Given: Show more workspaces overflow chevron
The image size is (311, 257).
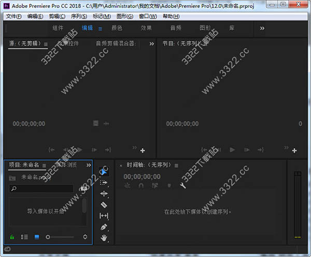Looking at the screenshot, I should pos(262,28).
